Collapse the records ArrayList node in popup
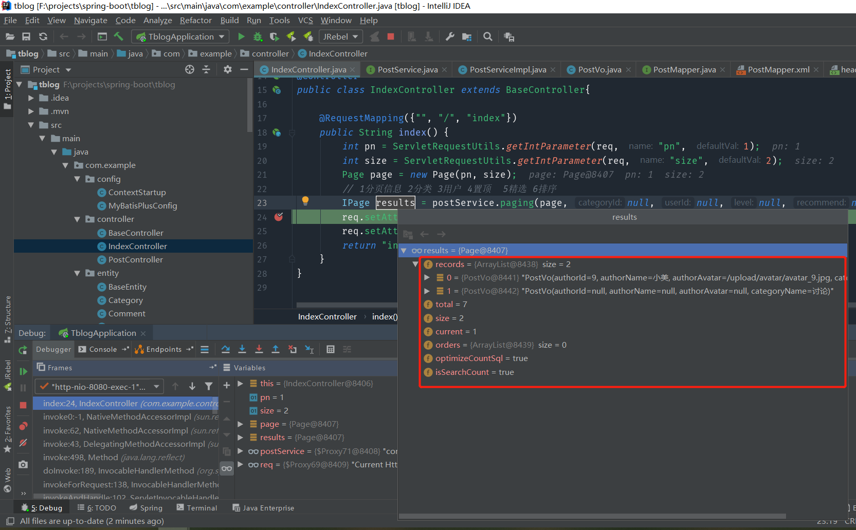The height and width of the screenshot is (530, 856). [x=415, y=264]
